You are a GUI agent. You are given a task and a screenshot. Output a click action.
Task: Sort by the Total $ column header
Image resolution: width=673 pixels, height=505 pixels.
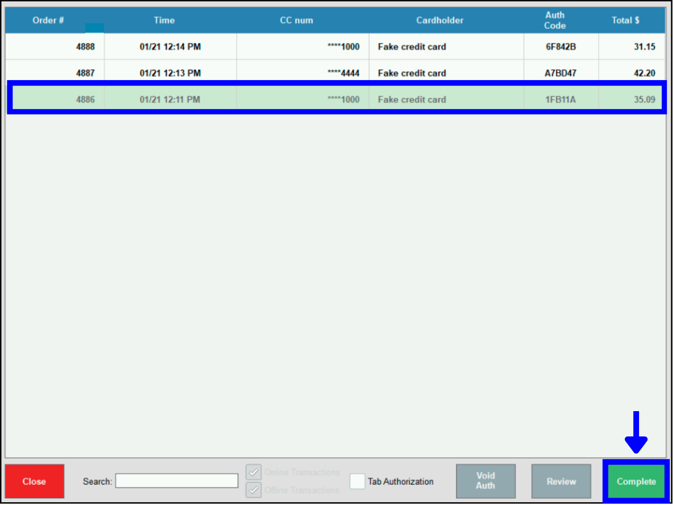pyautogui.click(x=625, y=20)
